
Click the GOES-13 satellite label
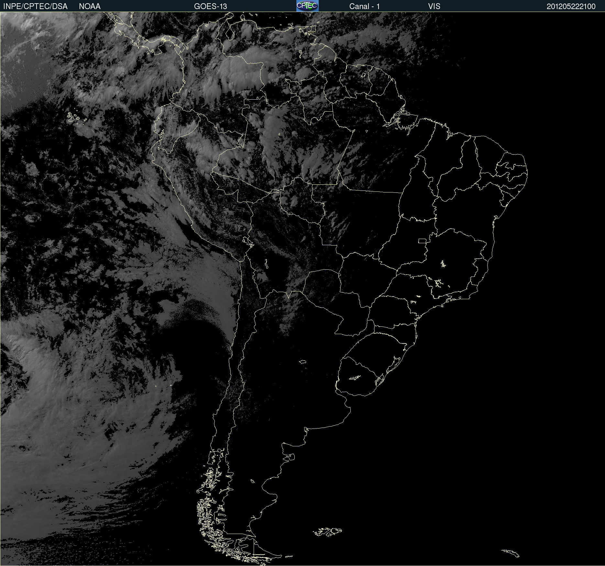pos(211,6)
